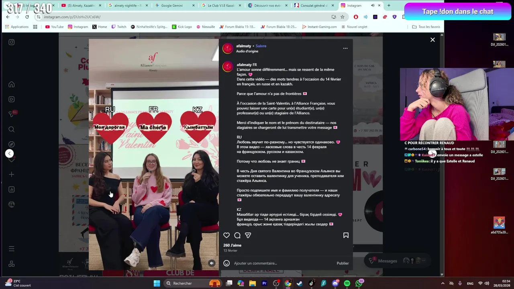Go to previous post with left arrow
This screenshot has width=514, height=289.
click(x=10, y=153)
